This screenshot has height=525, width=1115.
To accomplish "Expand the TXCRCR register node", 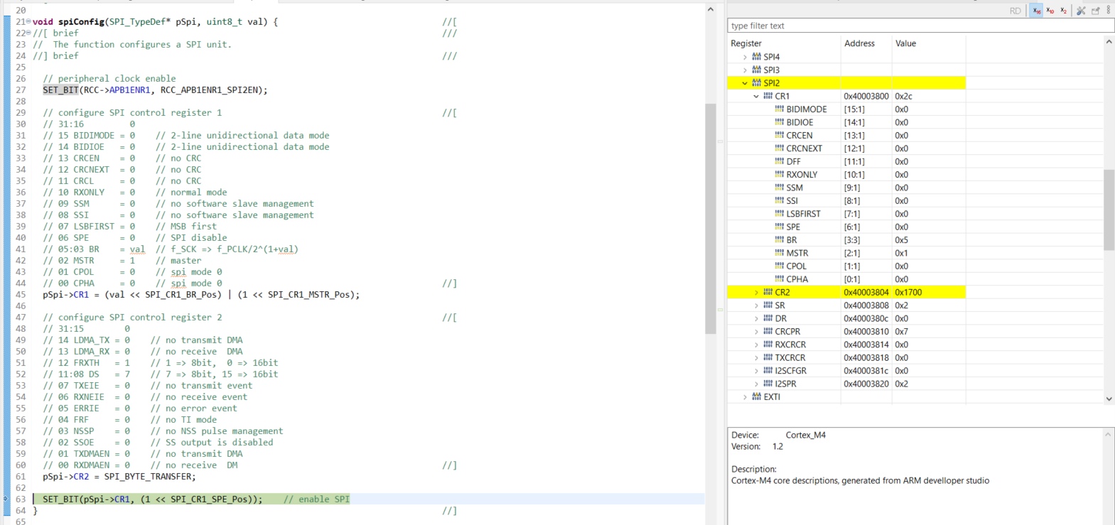I will click(x=756, y=357).
